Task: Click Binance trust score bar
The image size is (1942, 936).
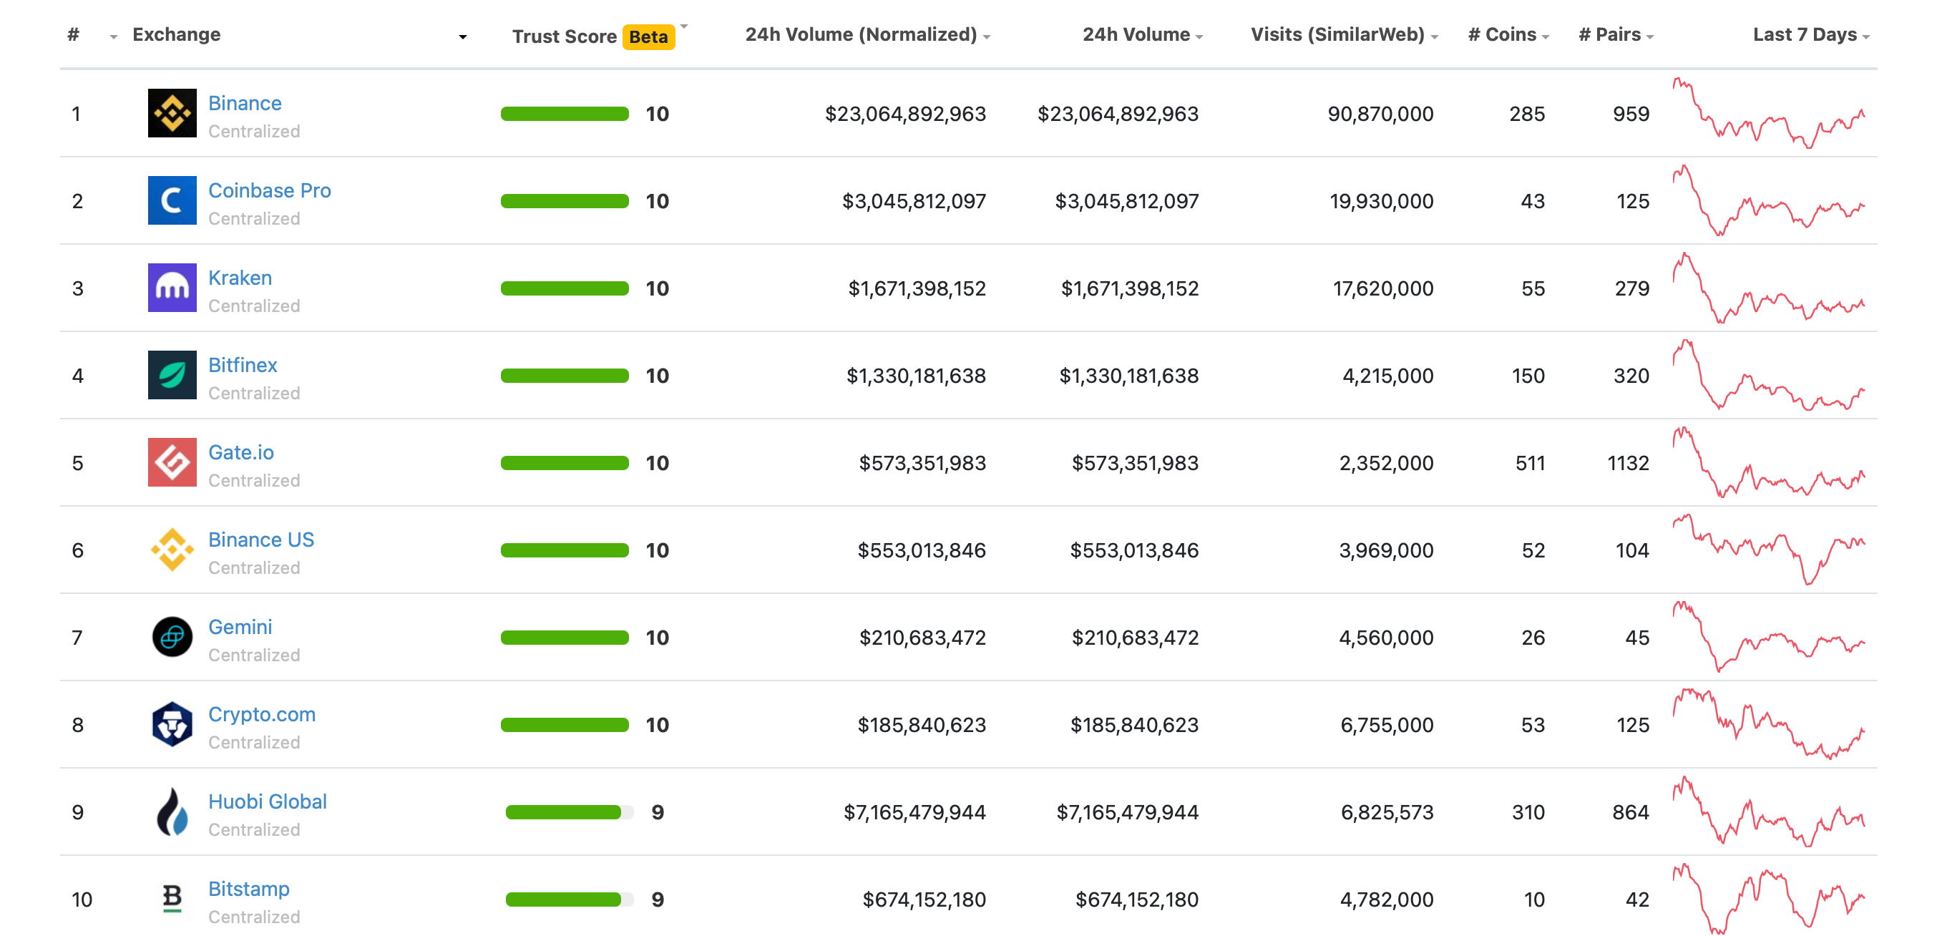Action: (x=565, y=114)
